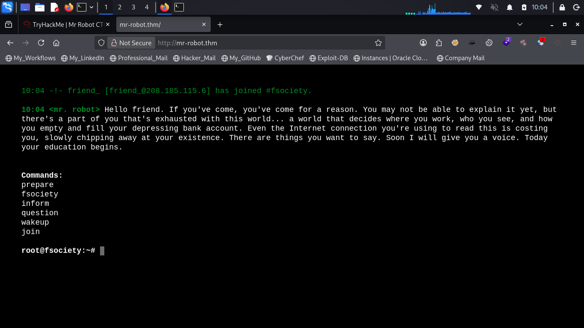The width and height of the screenshot is (584, 328).
Task: Select the mr-robot.thm/ tab
Action: tap(163, 25)
